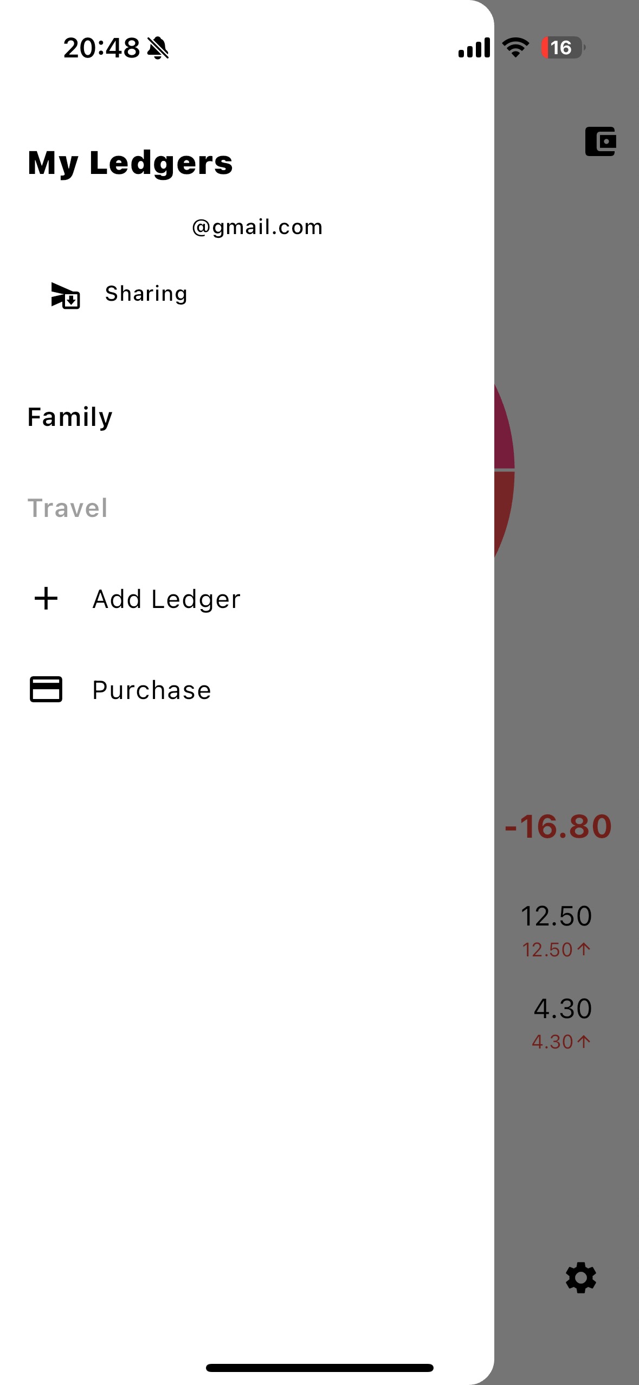
Task: Open the Sharing option
Action: click(146, 294)
